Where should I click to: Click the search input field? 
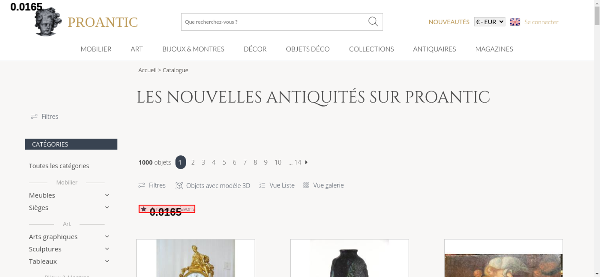click(x=274, y=22)
